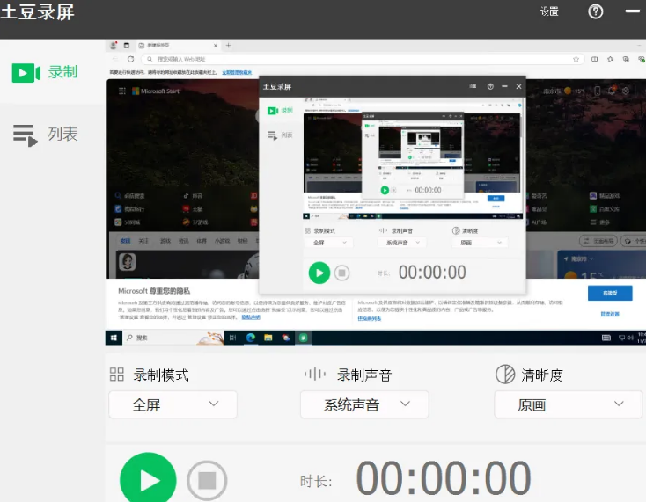Click the blue button on the Microsoft privacy banner

click(x=609, y=294)
